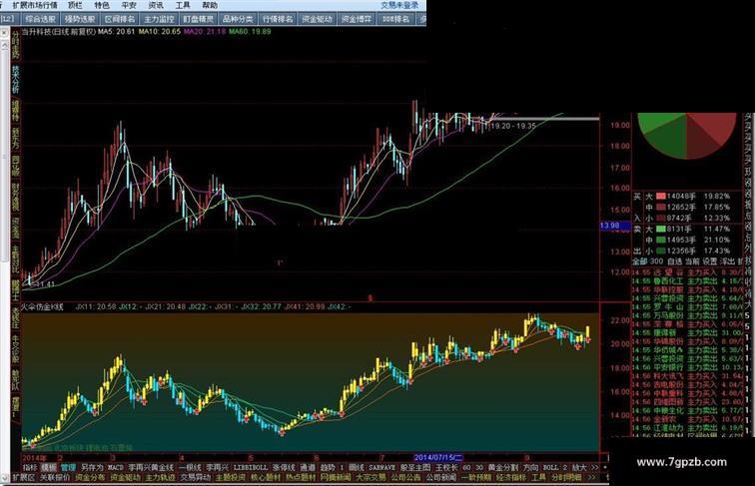This screenshot has height=486, width=755.
Task: Apply the SARWAVE template
Action: point(382,467)
